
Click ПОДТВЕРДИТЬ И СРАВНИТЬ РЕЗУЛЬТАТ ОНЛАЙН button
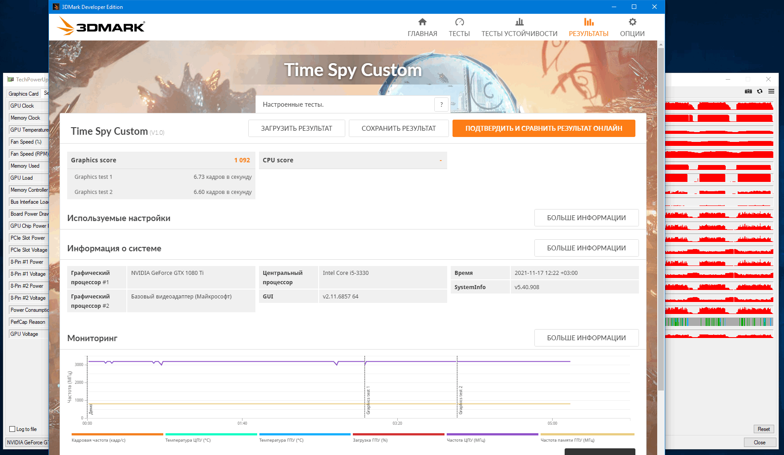(544, 129)
